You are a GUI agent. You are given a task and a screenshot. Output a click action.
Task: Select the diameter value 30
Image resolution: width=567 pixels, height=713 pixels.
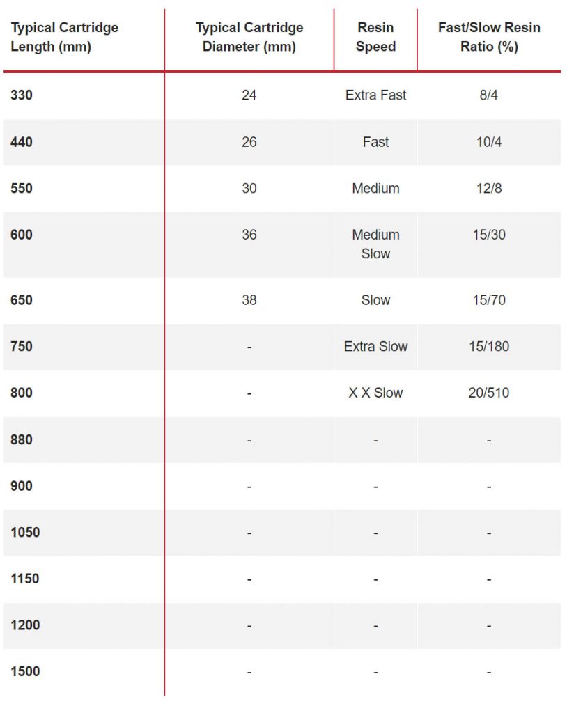249,189
